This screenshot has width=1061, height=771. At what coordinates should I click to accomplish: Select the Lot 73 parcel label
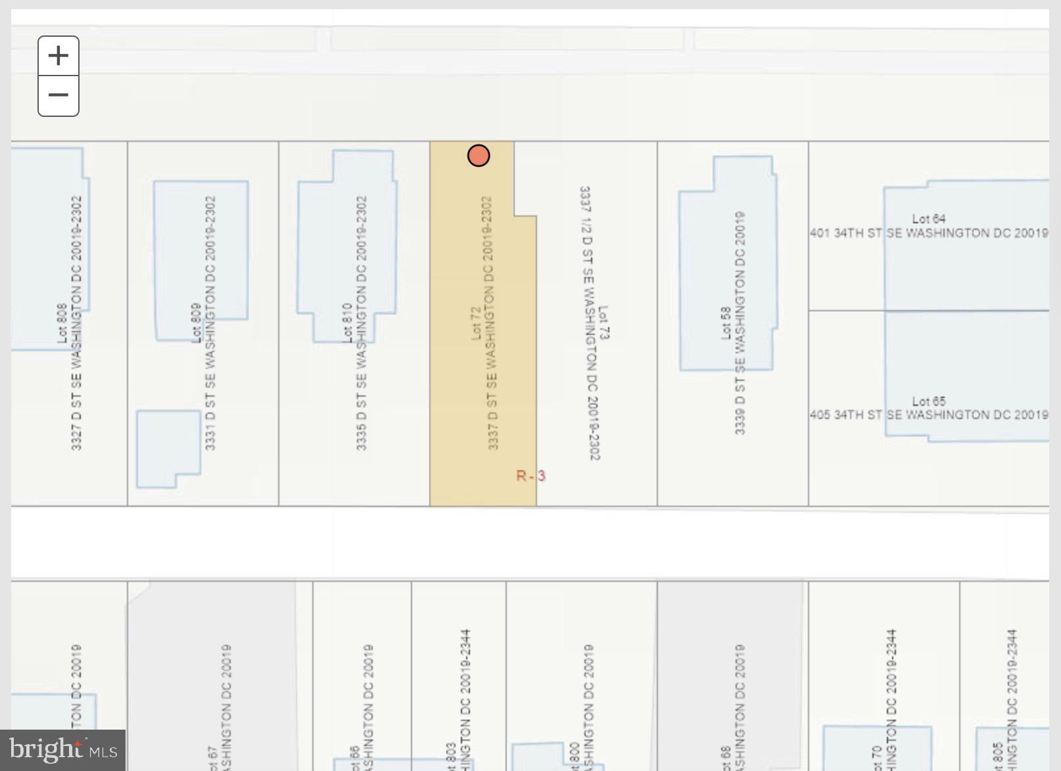pyautogui.click(x=603, y=323)
